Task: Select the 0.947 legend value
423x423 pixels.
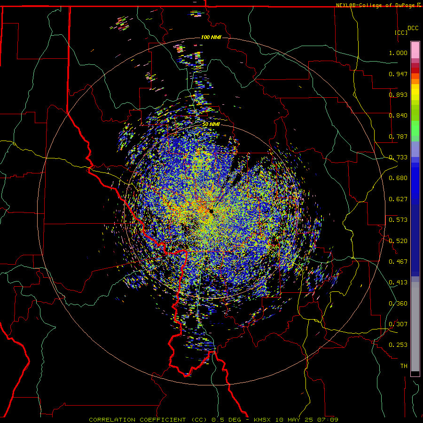Action: (398, 74)
